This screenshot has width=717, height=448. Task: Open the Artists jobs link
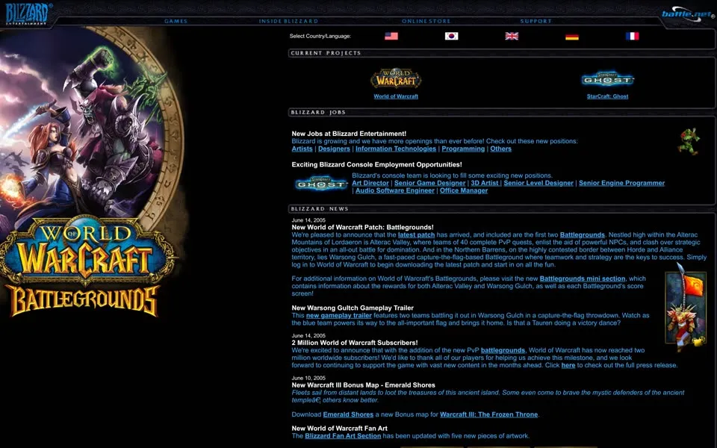tap(302, 149)
